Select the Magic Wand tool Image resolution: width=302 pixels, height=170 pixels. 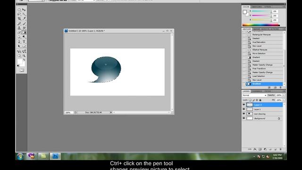[x=24, y=14]
